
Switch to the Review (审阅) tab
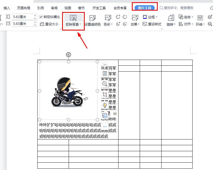(54, 8)
